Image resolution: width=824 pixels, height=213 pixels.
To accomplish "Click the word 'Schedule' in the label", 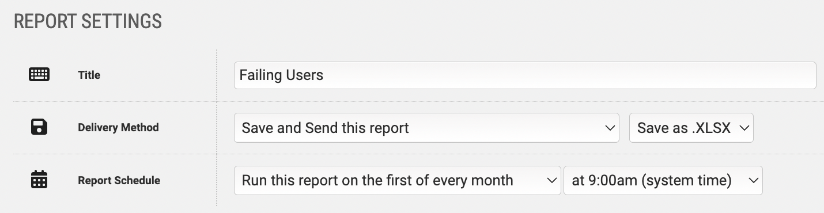I will [x=138, y=180].
